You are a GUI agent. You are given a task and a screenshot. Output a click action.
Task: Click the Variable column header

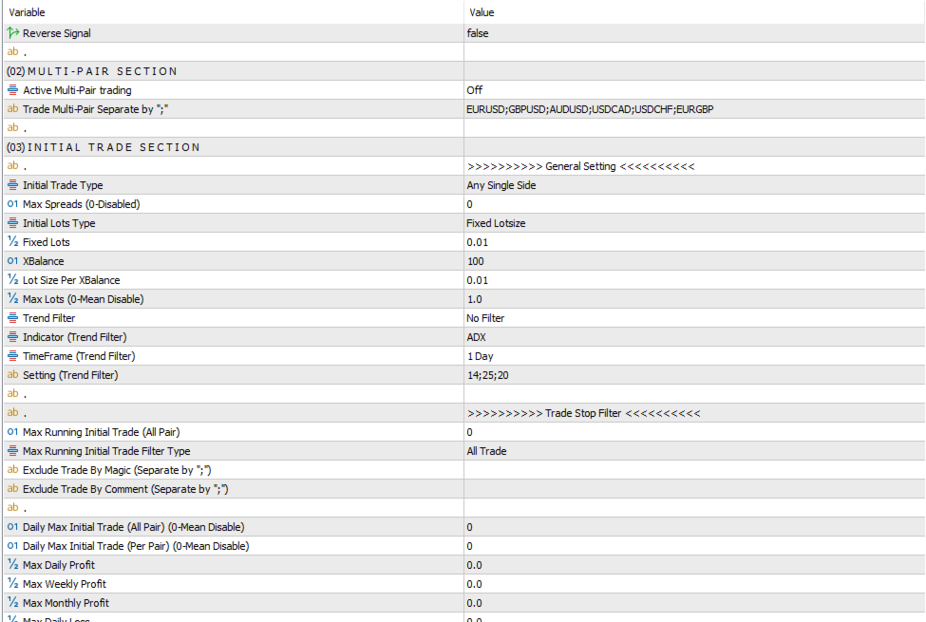(x=27, y=12)
